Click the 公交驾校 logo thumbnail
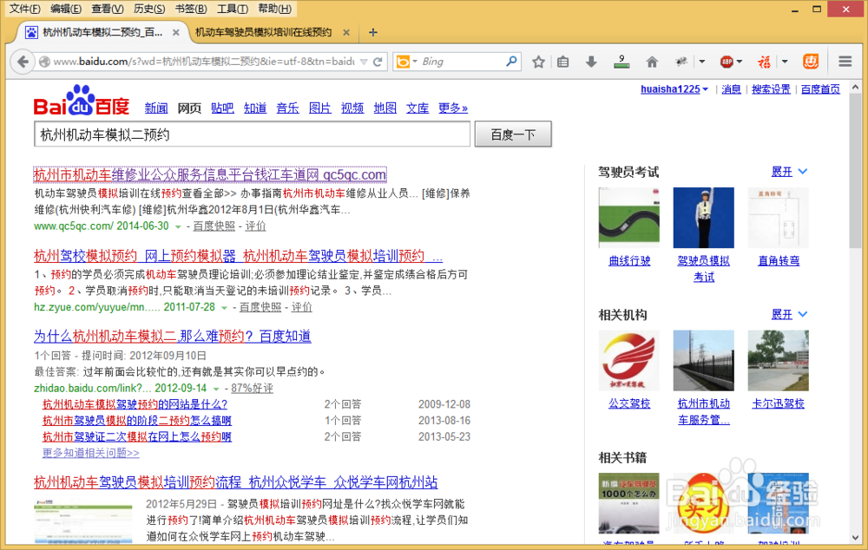This screenshot has height=550, width=868. pyautogui.click(x=628, y=361)
